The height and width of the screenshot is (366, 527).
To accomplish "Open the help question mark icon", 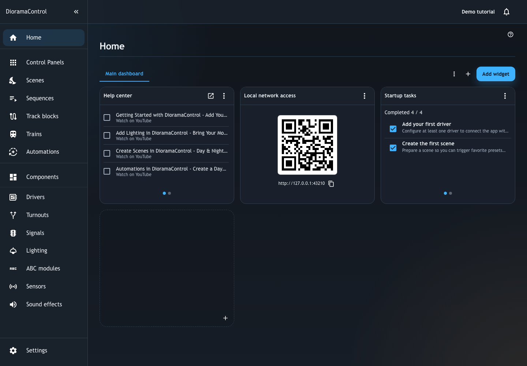I will click(511, 34).
